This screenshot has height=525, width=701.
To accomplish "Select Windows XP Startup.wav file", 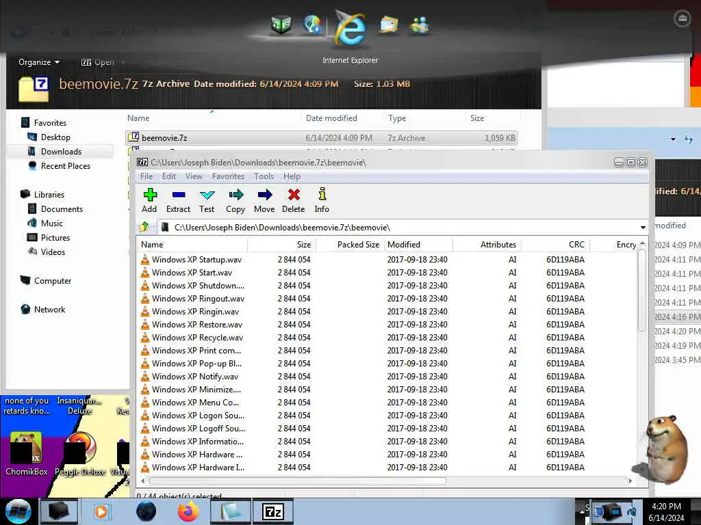I will coord(196,259).
